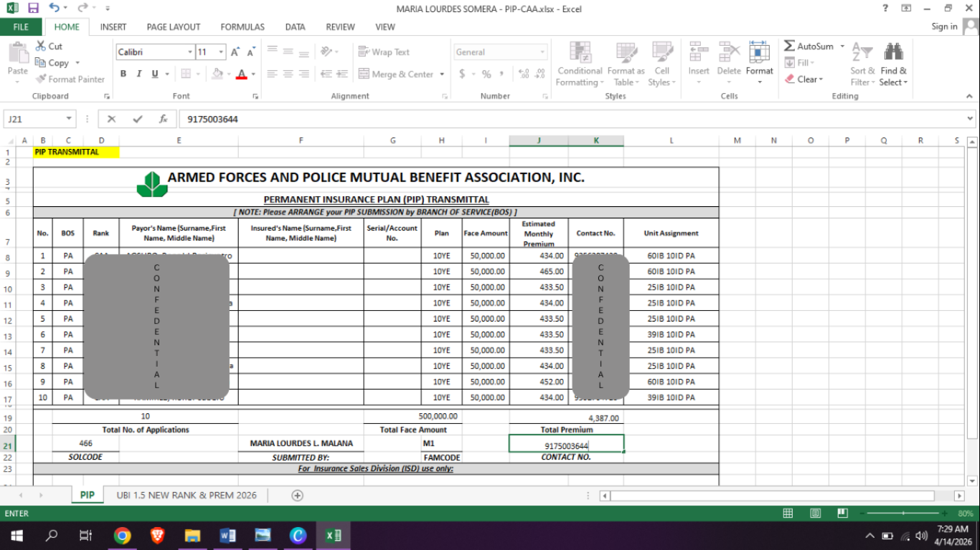Apply the Accounting dollar number format

click(462, 74)
